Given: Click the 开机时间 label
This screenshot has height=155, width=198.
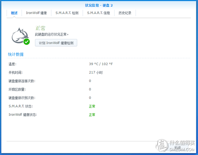Looking at the screenshot, I should click(x=16, y=73).
